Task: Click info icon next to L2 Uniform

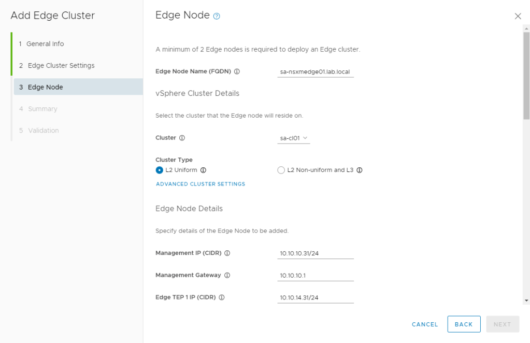Action: point(203,170)
